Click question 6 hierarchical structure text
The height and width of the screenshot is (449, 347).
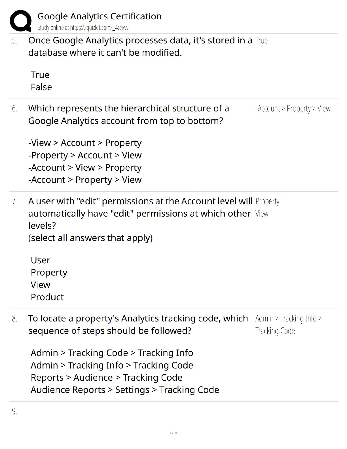pyautogui.click(x=129, y=115)
